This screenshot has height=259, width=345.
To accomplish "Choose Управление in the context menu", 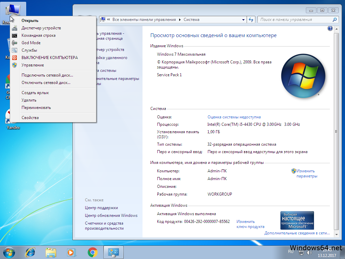I will (x=53, y=65).
